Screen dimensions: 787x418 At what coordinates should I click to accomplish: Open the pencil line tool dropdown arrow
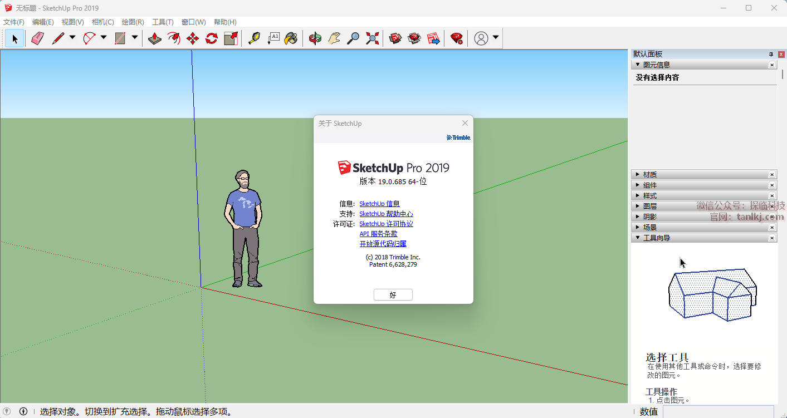(72, 38)
